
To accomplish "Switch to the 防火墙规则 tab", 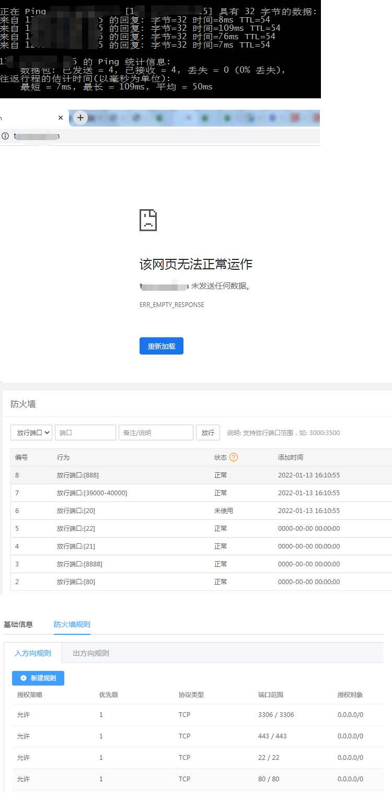I will (72, 624).
